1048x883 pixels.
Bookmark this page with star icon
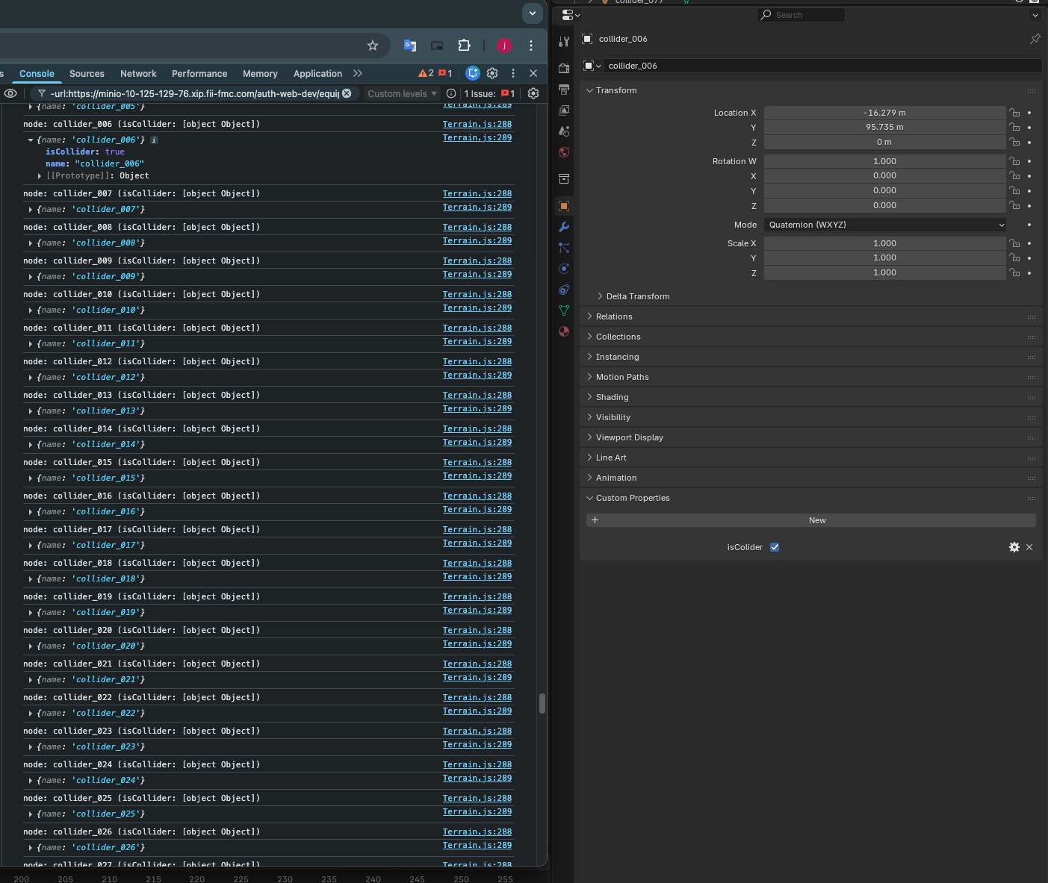click(373, 46)
